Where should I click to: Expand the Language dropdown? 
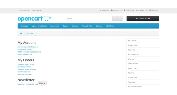click(x=37, y=10)
